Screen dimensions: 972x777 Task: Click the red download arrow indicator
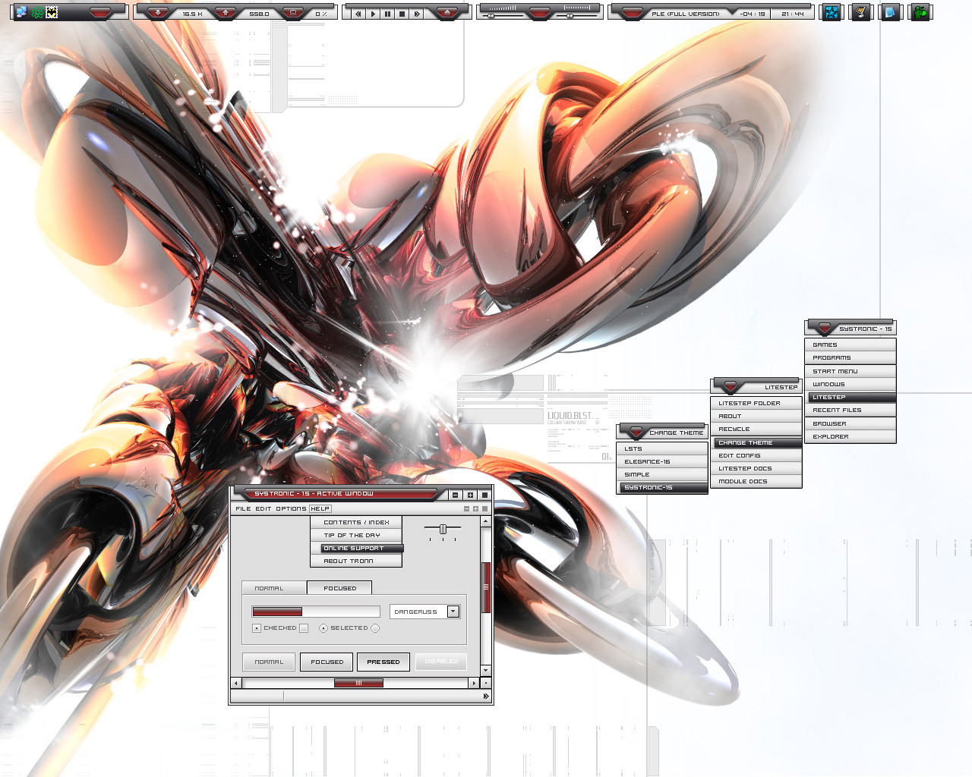158,12
